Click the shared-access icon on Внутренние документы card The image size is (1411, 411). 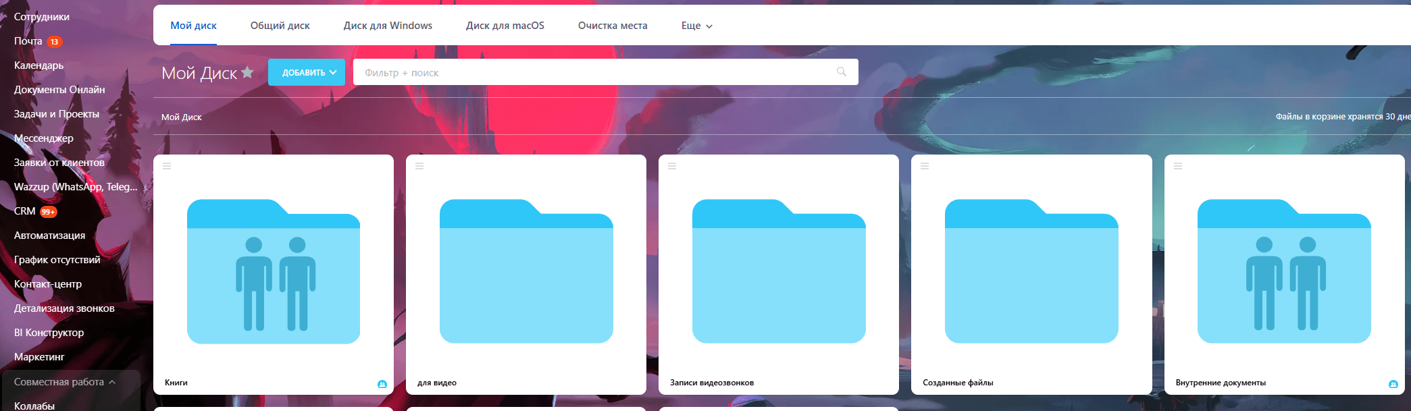pos(1393,384)
